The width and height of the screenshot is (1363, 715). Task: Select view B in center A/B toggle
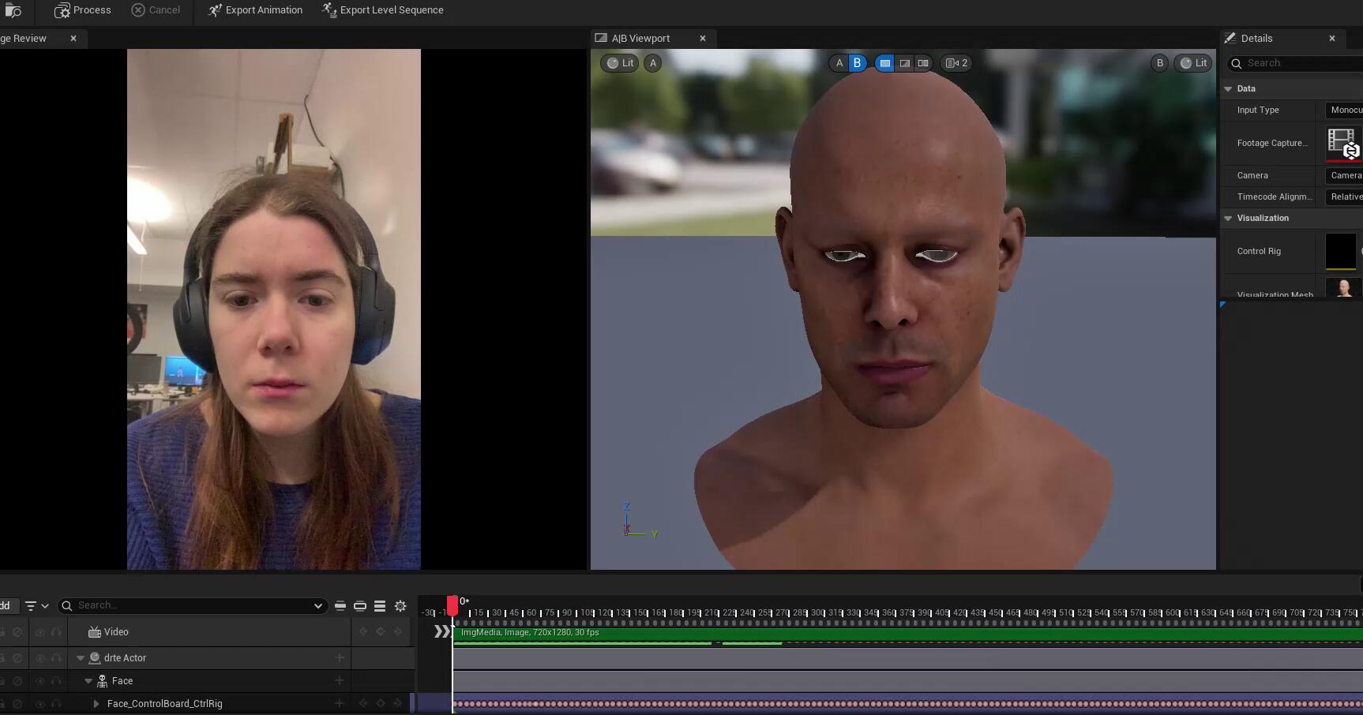coord(857,63)
